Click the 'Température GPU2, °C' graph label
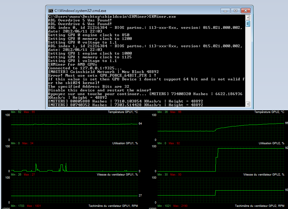Viewport: 288px width, 209px height. pos(269,112)
